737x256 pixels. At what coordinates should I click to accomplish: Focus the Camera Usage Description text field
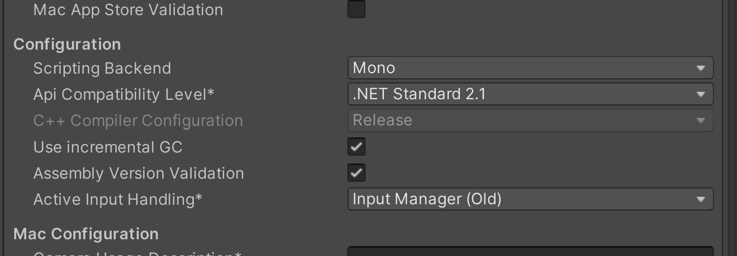pyautogui.click(x=530, y=252)
